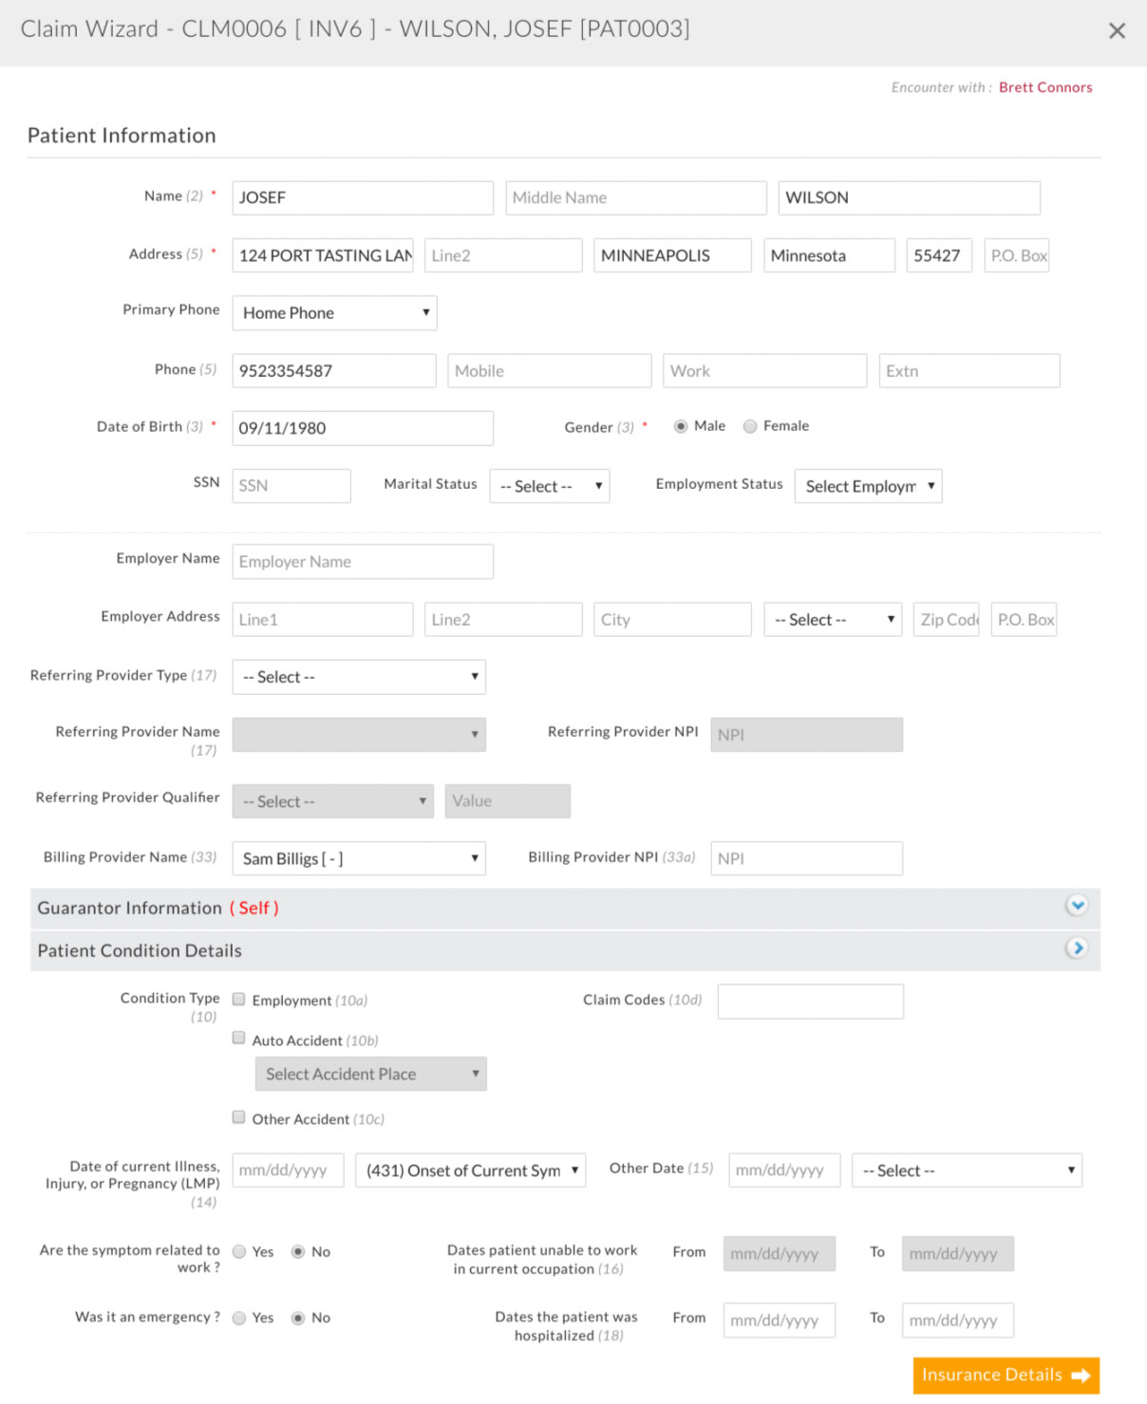
Task: Open the Marital Status dropdown
Action: pyautogui.click(x=549, y=486)
